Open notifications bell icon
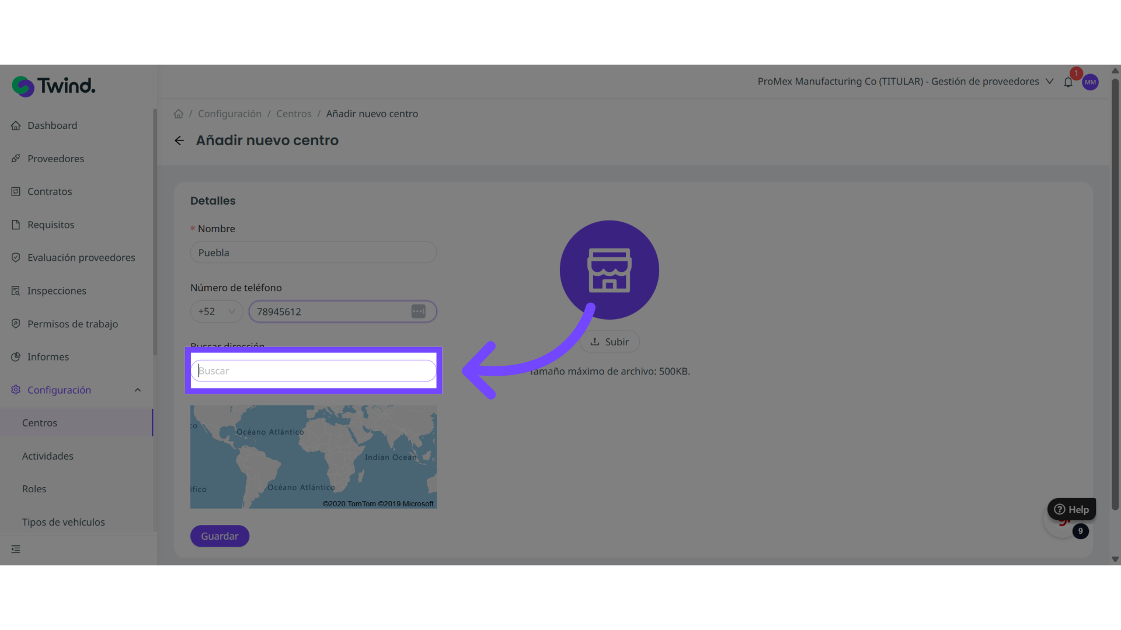Viewport: 1121px width, 630px height. [1068, 82]
